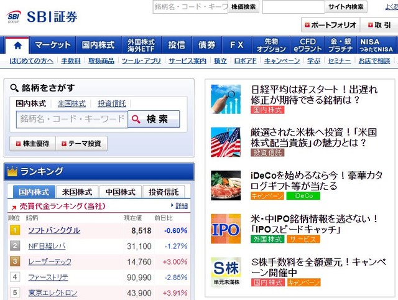Open ソフトバンクグル stock link
Image resolution: width=398 pixels, height=300 pixels.
click(x=54, y=230)
